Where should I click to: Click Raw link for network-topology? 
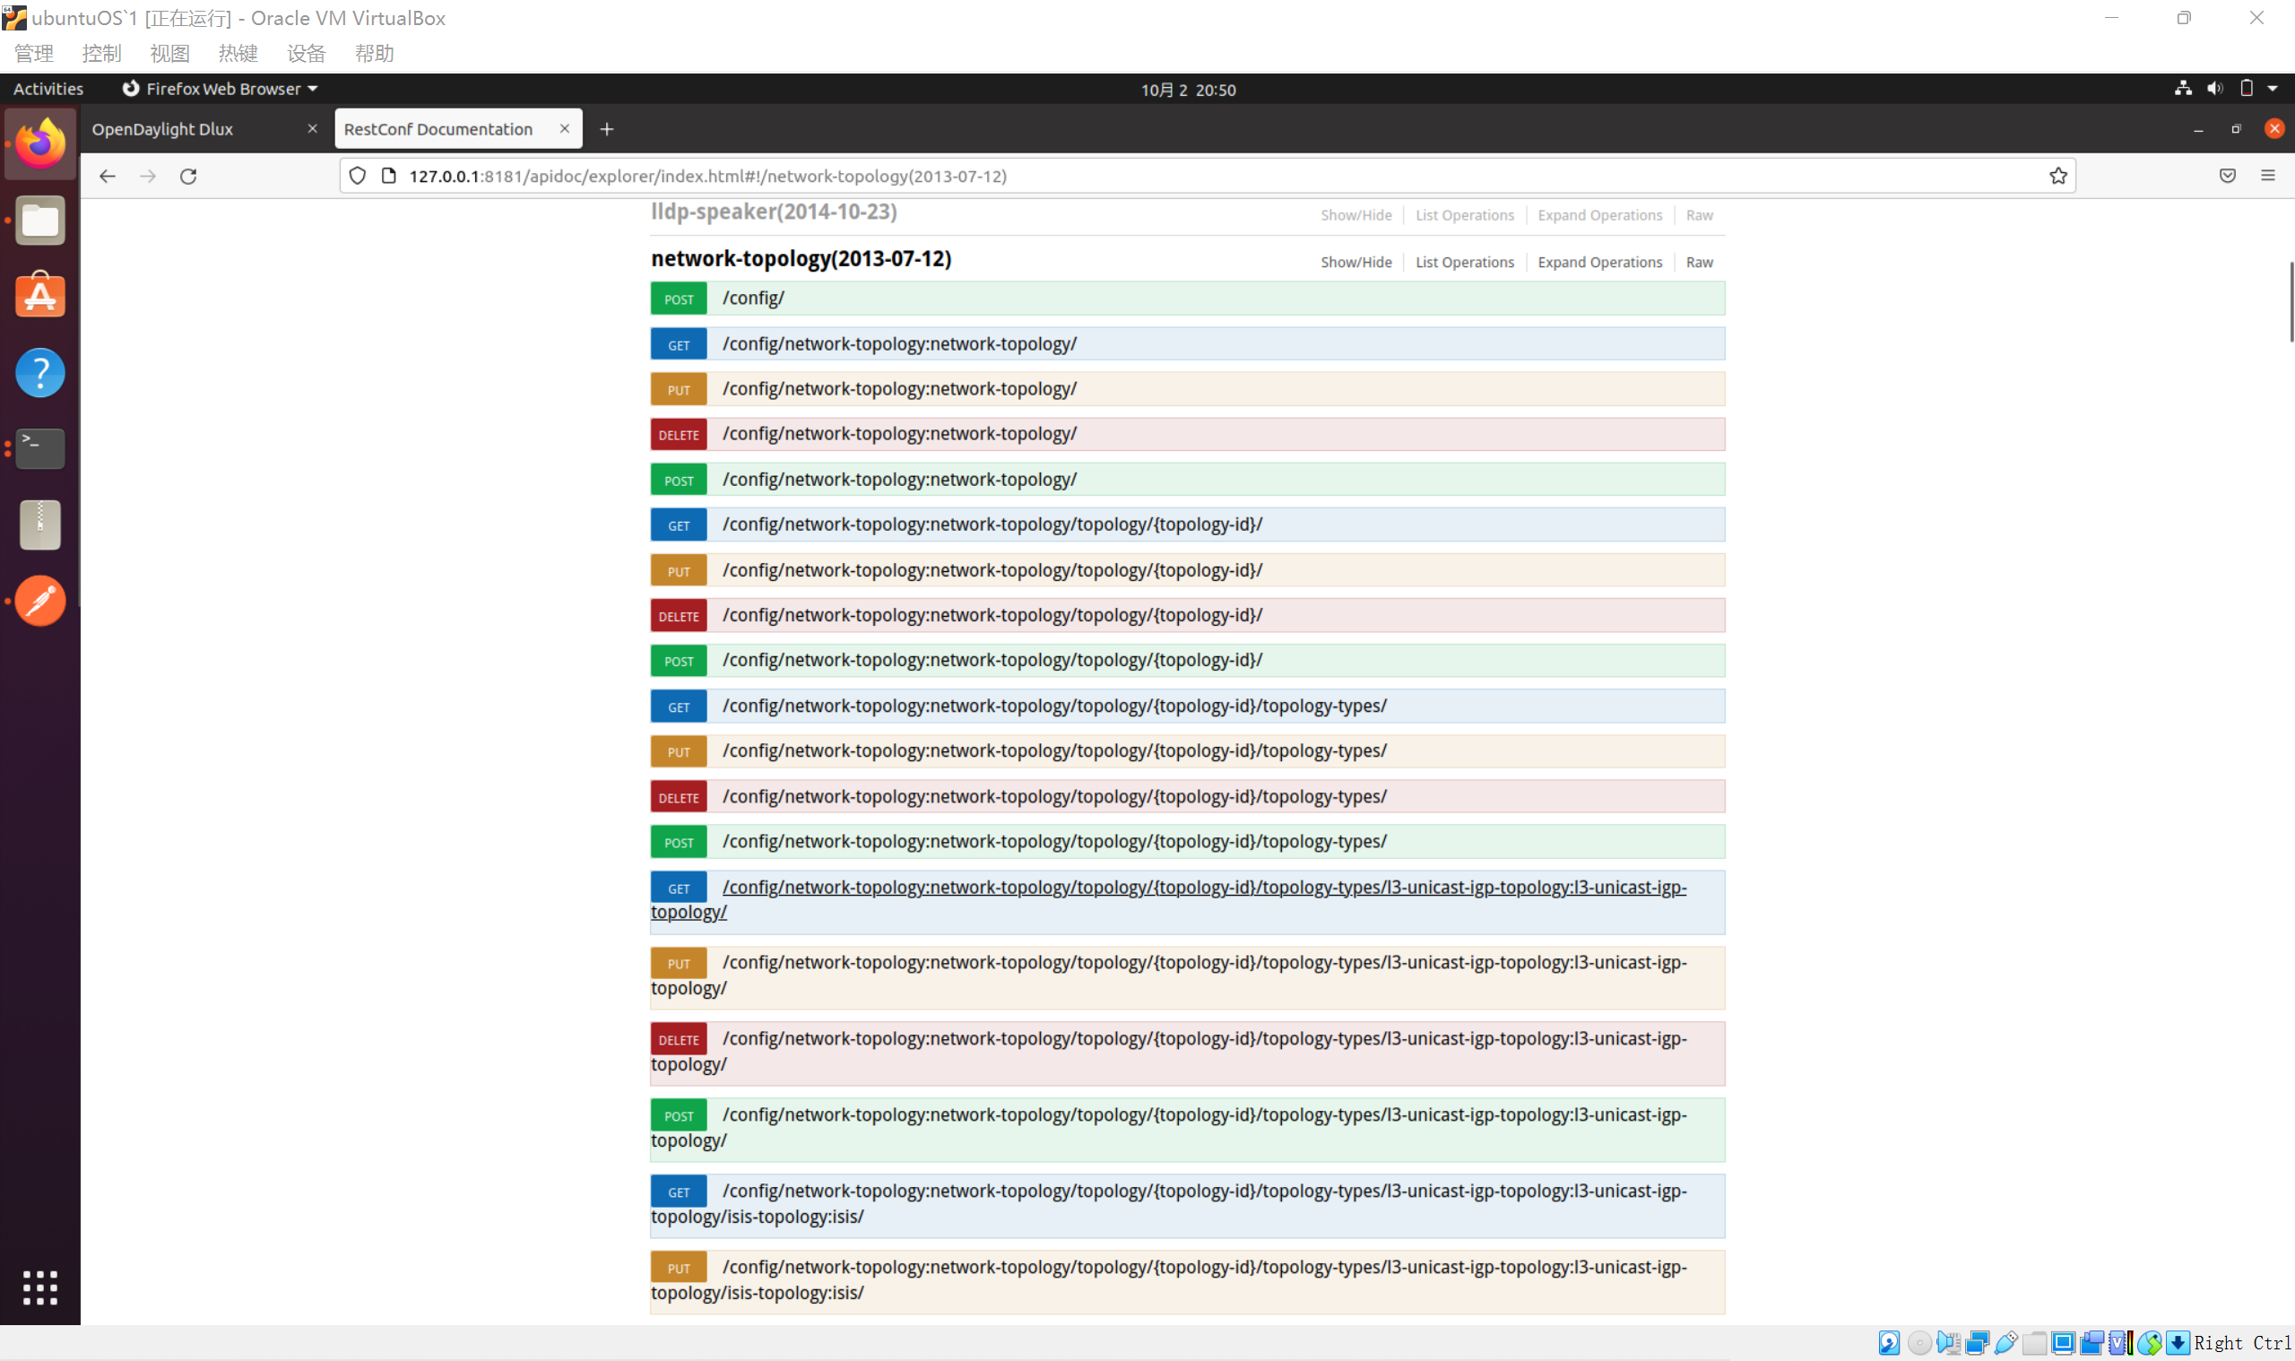coord(1698,263)
